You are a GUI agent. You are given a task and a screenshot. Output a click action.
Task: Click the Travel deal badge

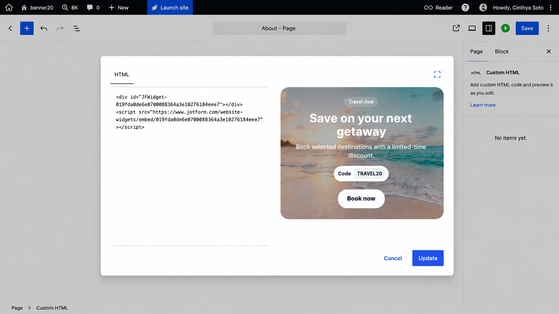pyautogui.click(x=361, y=102)
